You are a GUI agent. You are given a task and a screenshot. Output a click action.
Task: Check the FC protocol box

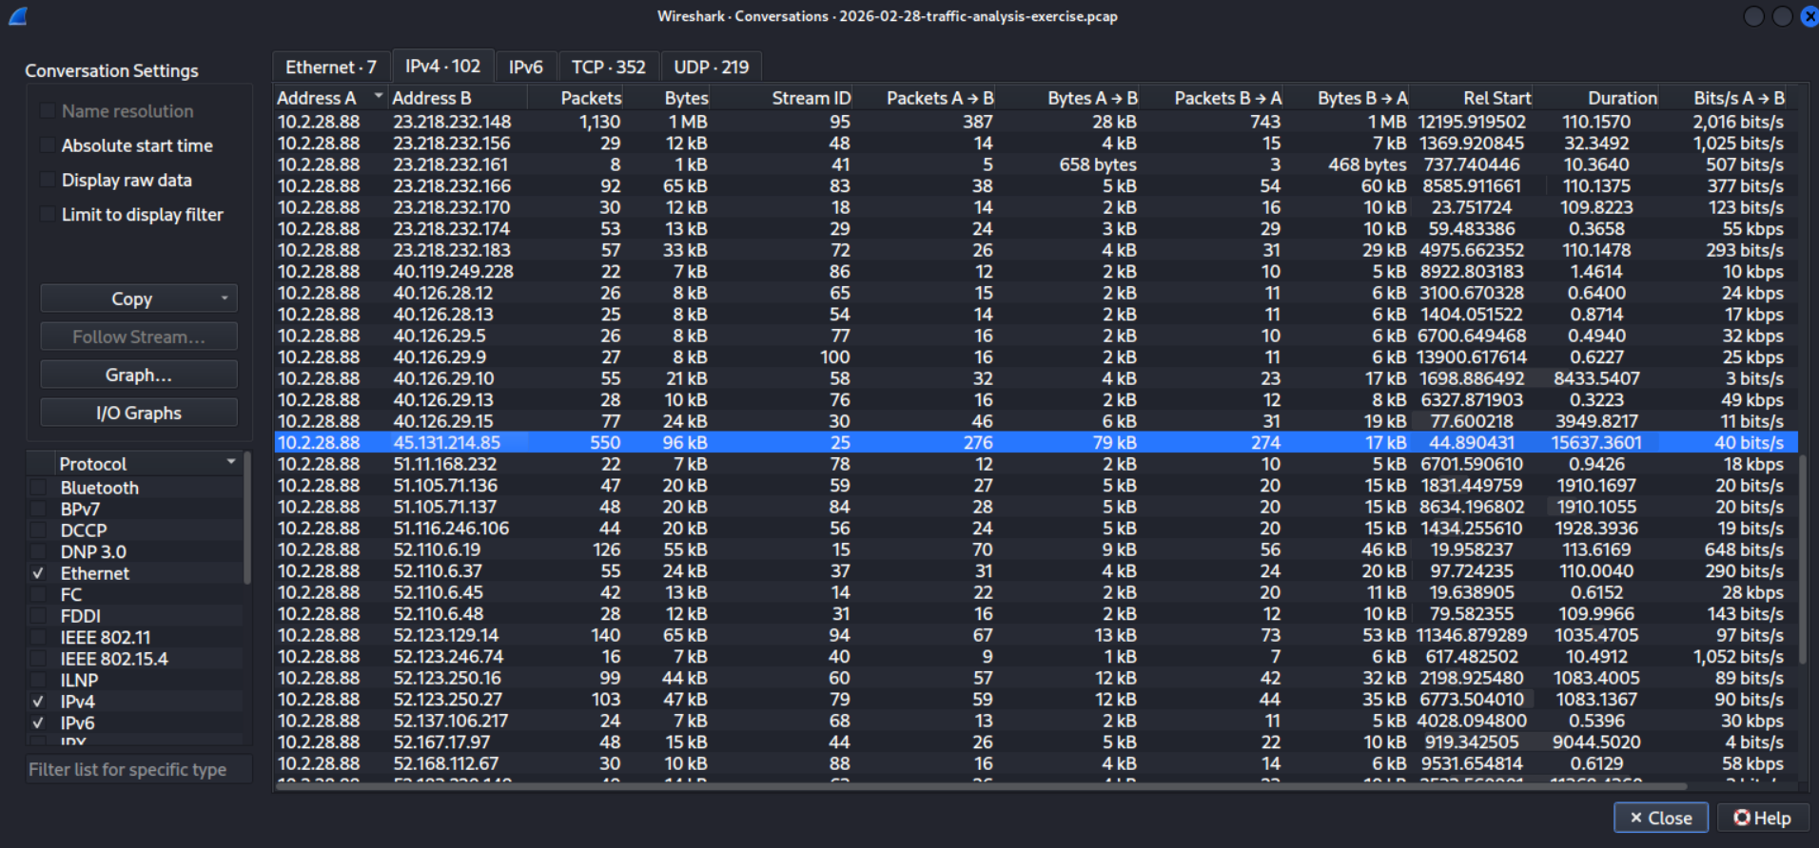[x=38, y=594]
